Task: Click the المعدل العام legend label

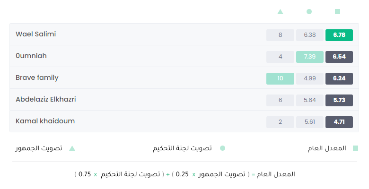Action: [x=327, y=148]
